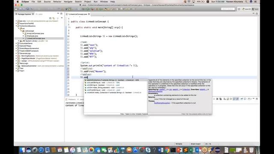
Task: Collapse the src folder
Action: pyautogui.click(x=19, y=28)
